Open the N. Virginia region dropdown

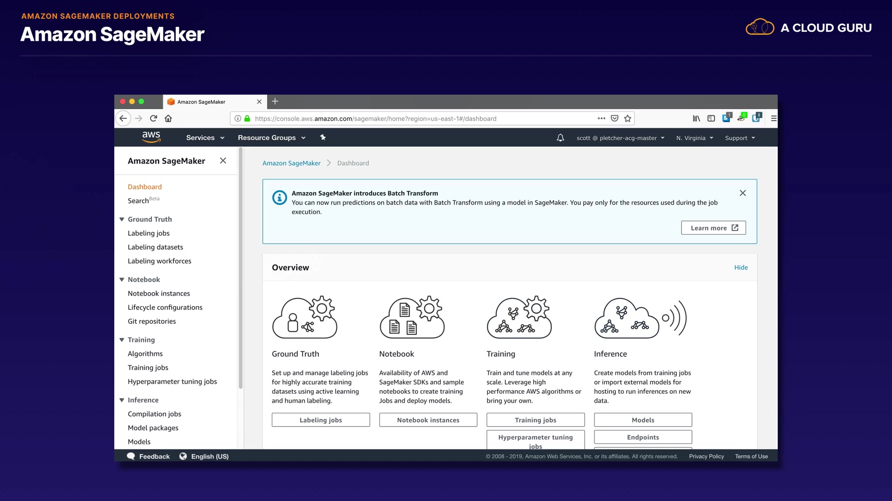695,138
